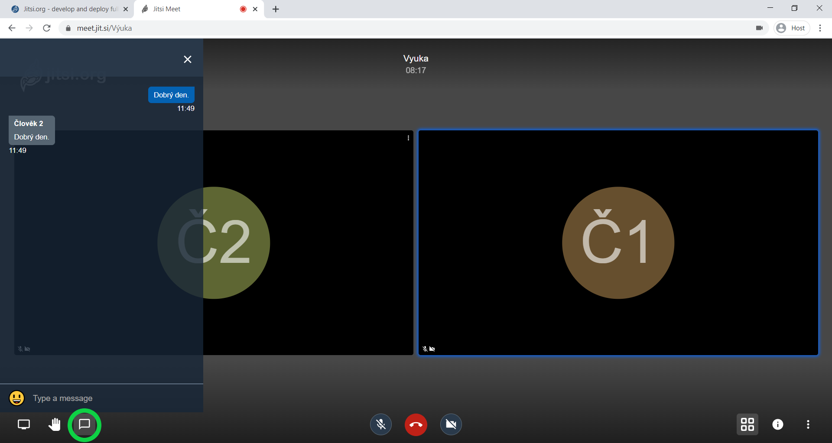Image resolution: width=832 pixels, height=443 pixels.
Task: Open a new browser tab
Action: coord(276,9)
